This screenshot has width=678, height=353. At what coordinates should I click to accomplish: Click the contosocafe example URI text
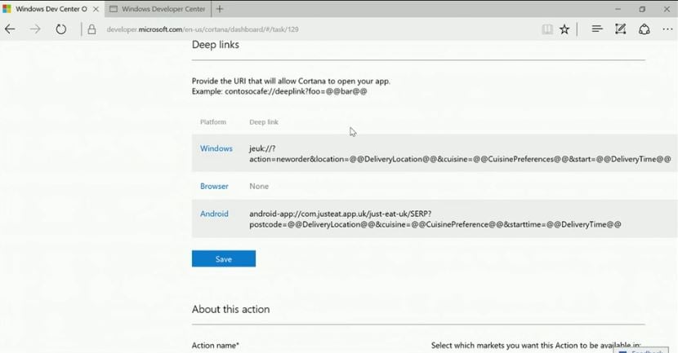[x=296, y=91]
